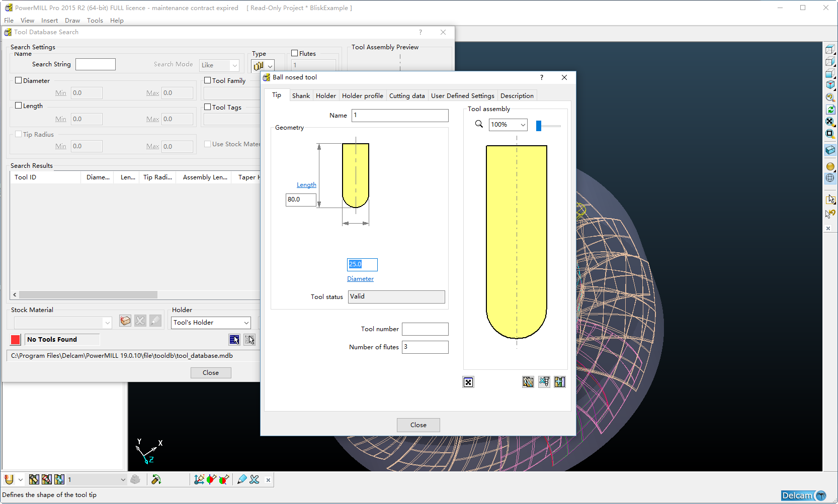838x504 pixels.
Task: Click the tool axis alignment icon in bottom toolbar
Action: pyautogui.click(x=199, y=479)
